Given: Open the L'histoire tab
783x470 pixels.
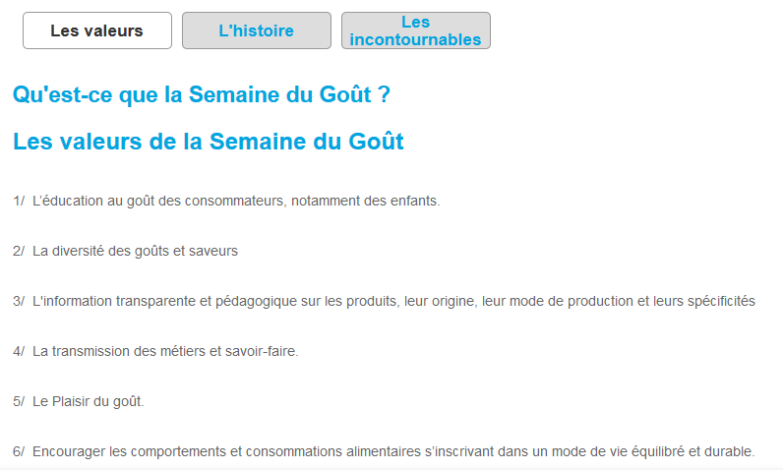Looking at the screenshot, I should (257, 30).
